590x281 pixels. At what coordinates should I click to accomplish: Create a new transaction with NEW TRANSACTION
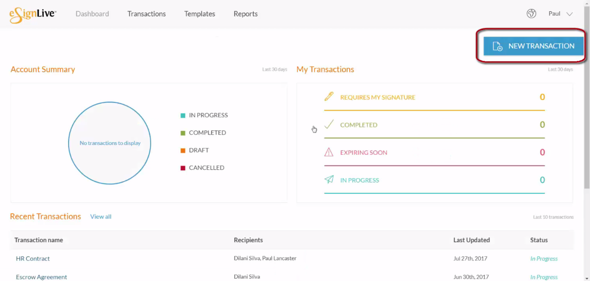pyautogui.click(x=533, y=46)
